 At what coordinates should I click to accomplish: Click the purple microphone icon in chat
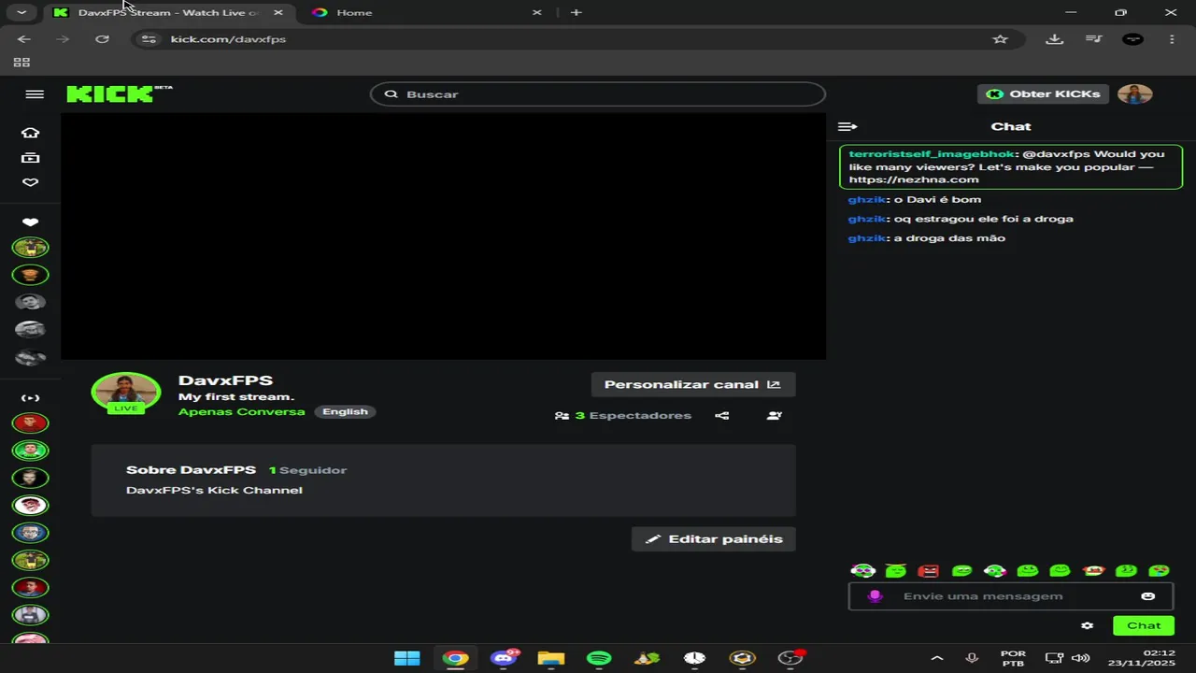[875, 596]
